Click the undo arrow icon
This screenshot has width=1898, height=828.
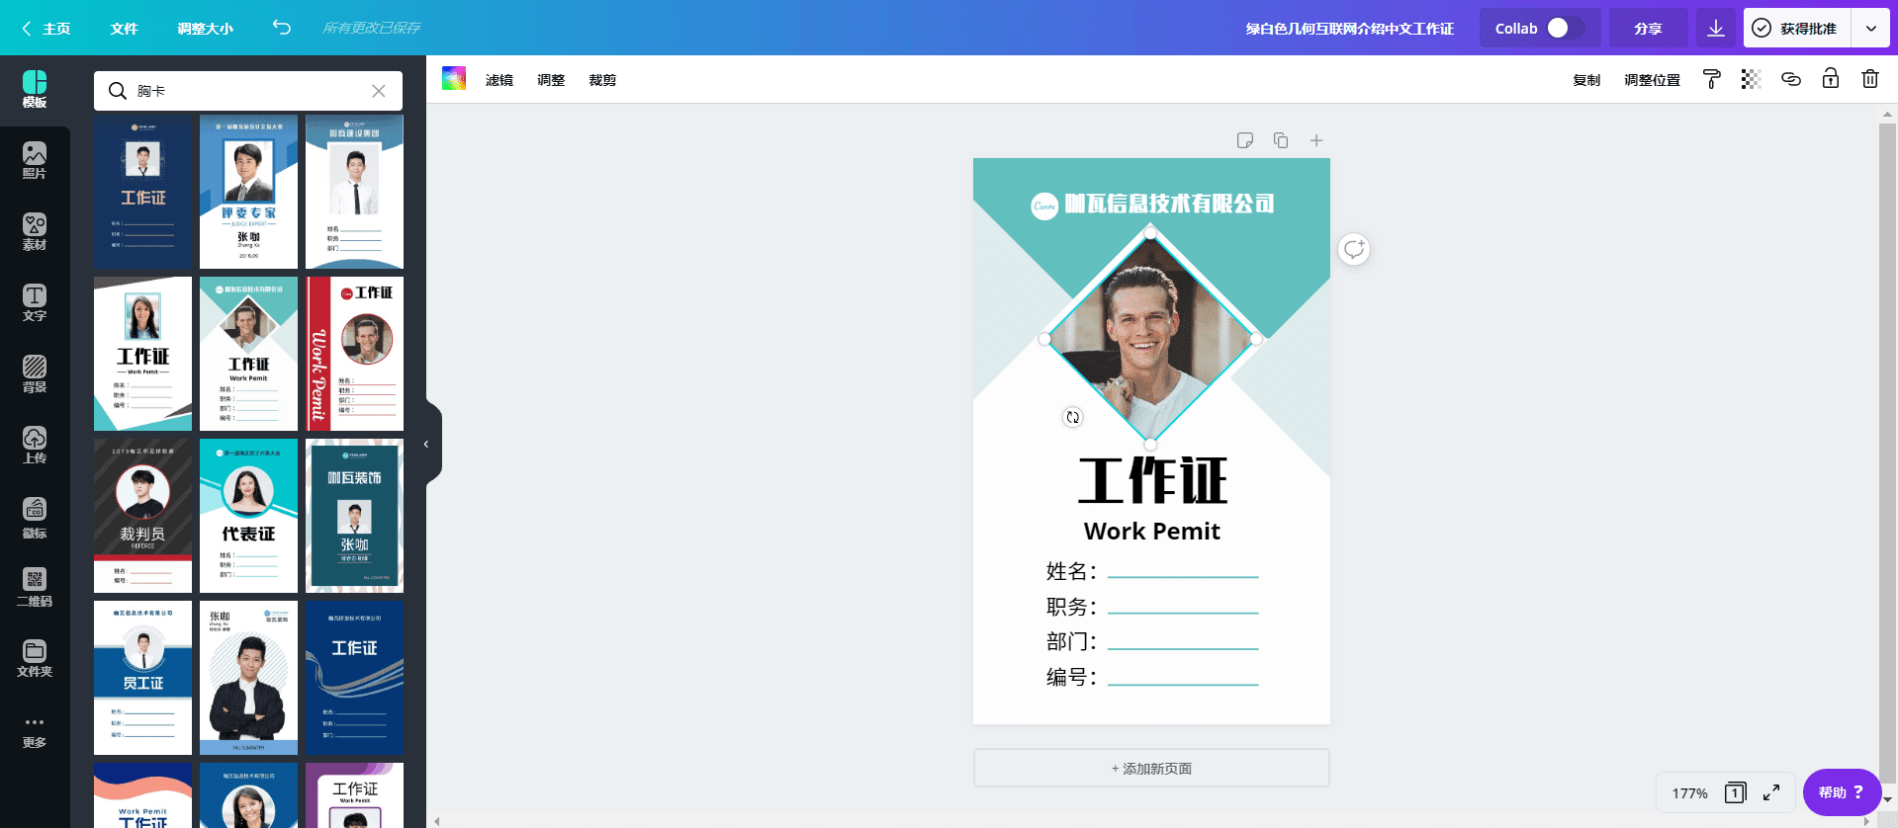(282, 28)
